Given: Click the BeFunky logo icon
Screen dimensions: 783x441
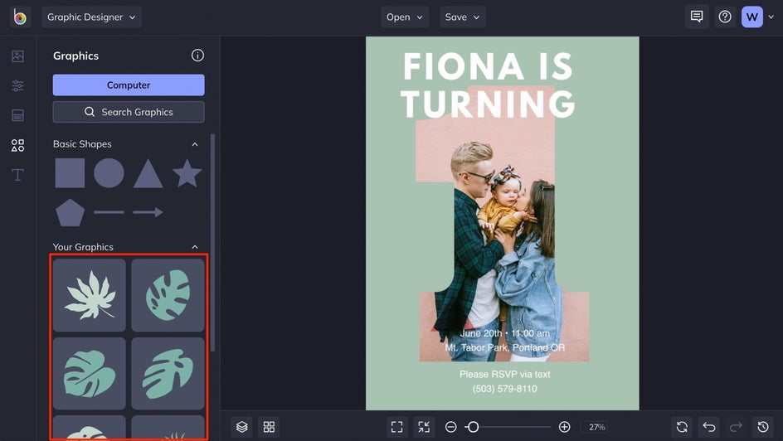Looking at the screenshot, I should pyautogui.click(x=20, y=17).
